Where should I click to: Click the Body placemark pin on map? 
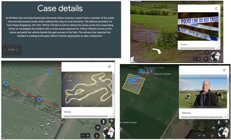6,83
